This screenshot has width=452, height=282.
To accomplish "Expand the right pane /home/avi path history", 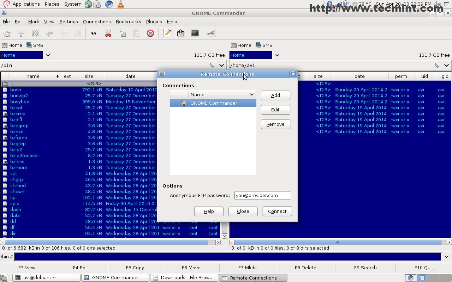I will [446, 65].
